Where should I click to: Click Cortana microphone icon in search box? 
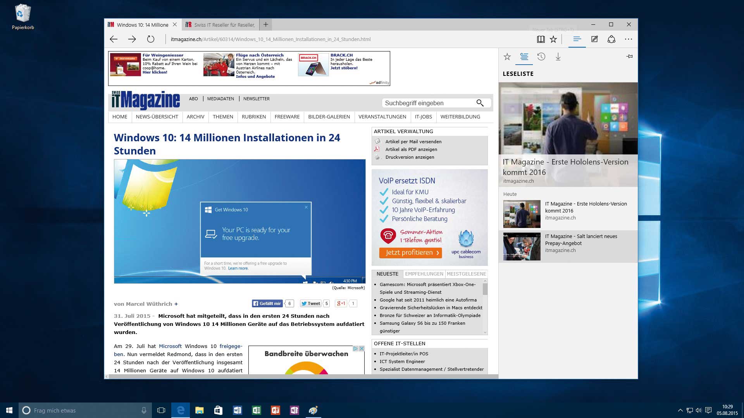(x=144, y=410)
